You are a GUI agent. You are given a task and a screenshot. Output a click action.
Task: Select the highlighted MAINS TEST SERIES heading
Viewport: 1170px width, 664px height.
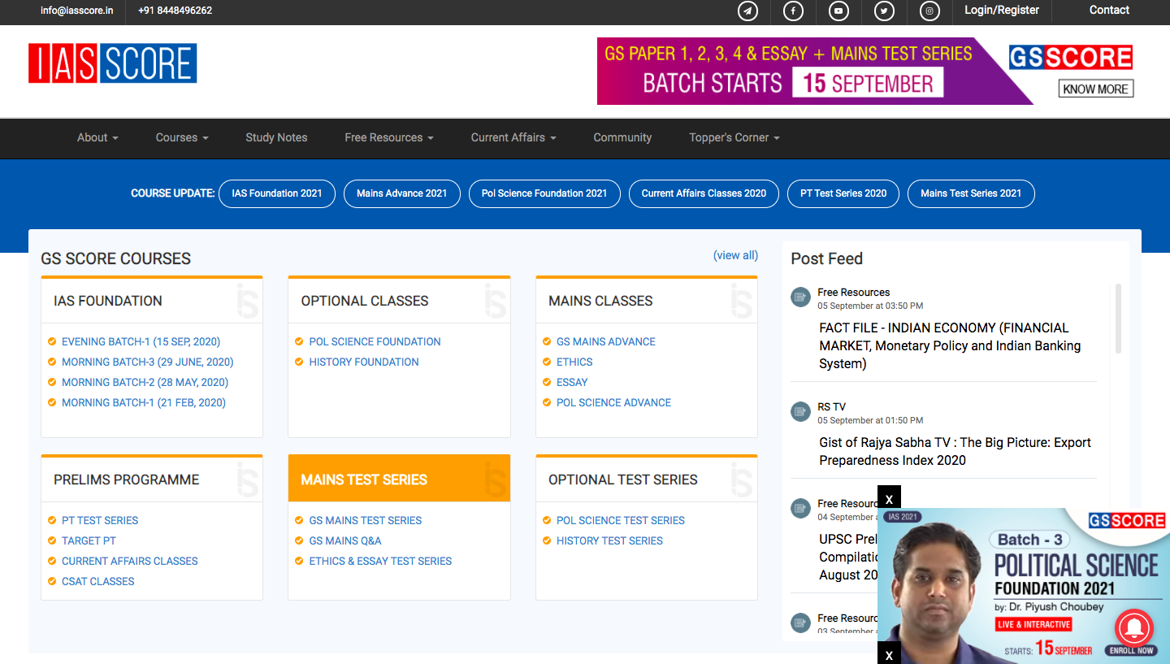click(364, 480)
